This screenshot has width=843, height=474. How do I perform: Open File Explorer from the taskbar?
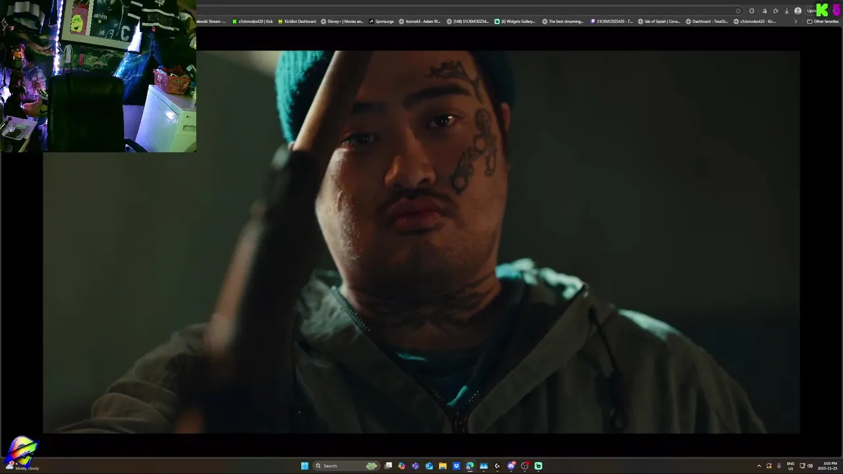tap(443, 466)
